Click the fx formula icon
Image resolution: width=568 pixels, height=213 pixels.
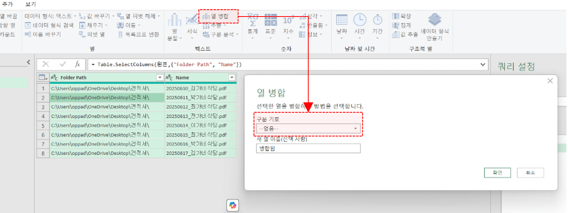[x=77, y=64]
